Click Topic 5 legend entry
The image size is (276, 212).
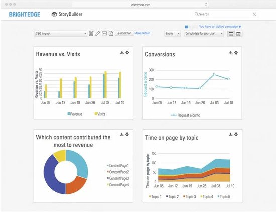[x=224, y=197]
